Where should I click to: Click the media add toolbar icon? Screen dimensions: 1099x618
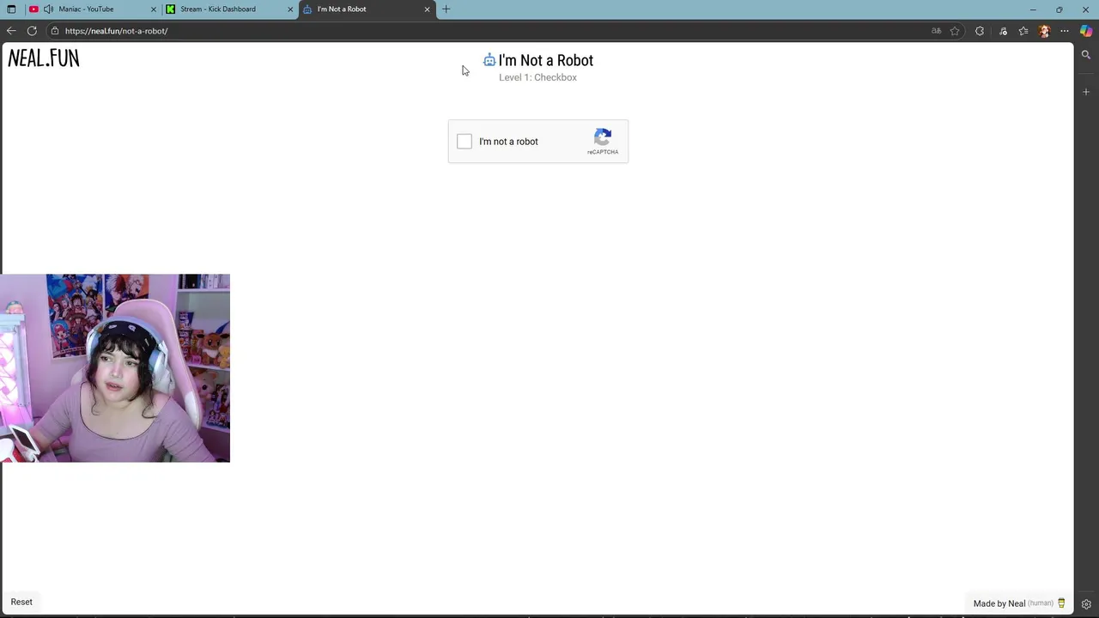1003,31
